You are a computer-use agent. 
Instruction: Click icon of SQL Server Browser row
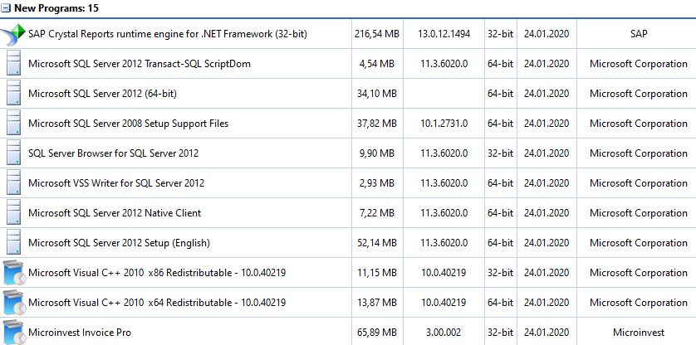pos(14,153)
